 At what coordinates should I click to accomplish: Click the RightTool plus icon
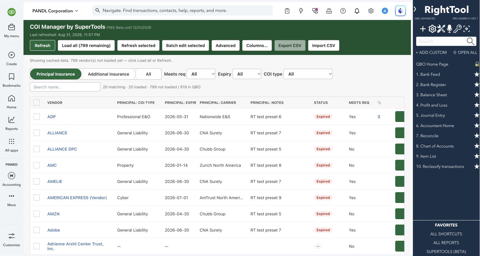click(x=423, y=29)
